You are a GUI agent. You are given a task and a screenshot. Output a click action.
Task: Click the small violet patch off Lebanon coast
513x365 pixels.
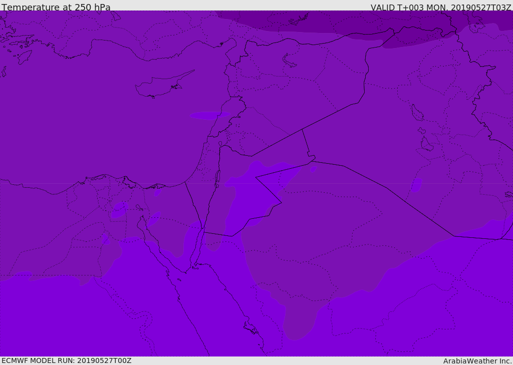(209, 116)
